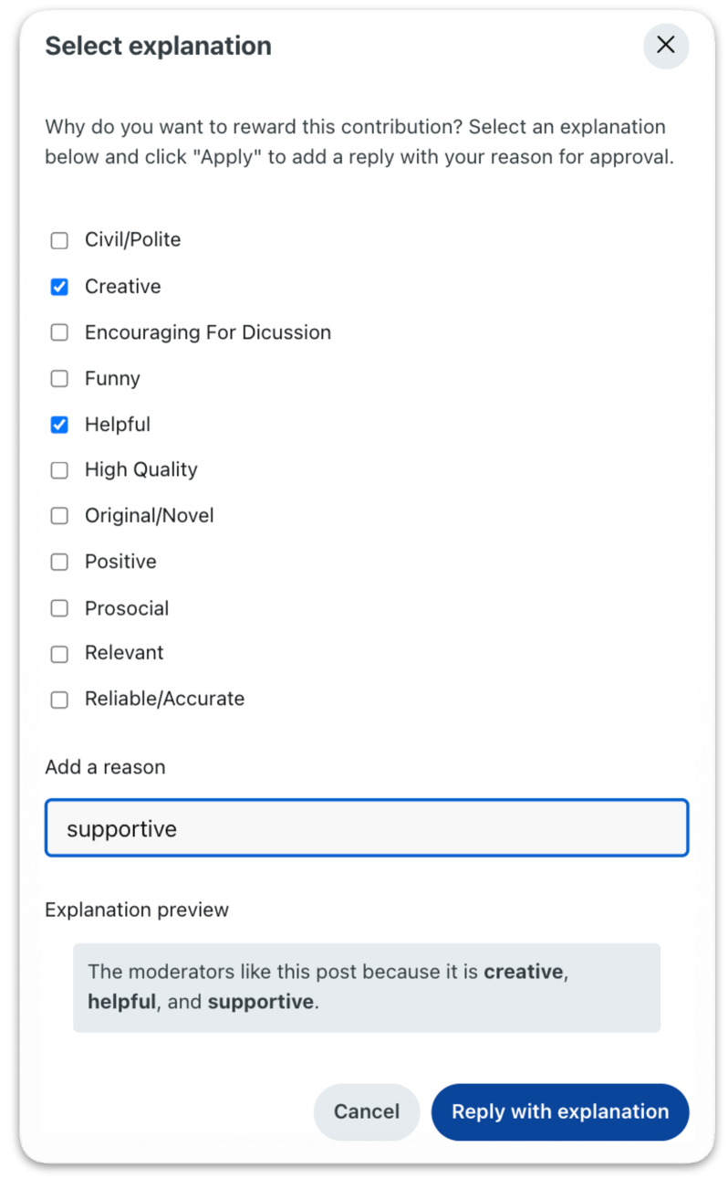This screenshot has height=1179, width=728.
Task: Click the High Quality label text
Action: pos(140,469)
